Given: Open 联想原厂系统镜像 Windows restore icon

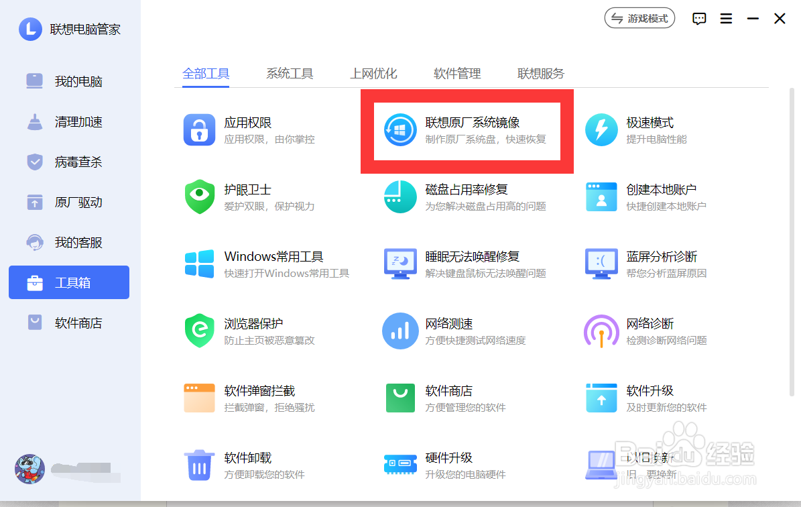Looking at the screenshot, I should [x=400, y=130].
